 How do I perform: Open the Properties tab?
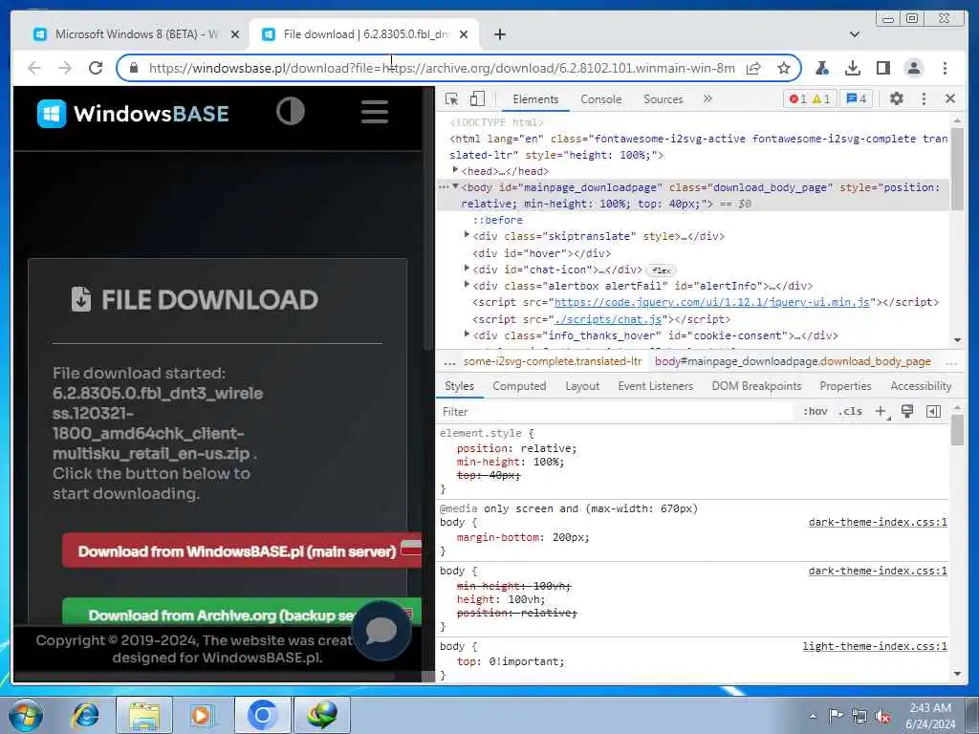tap(845, 386)
